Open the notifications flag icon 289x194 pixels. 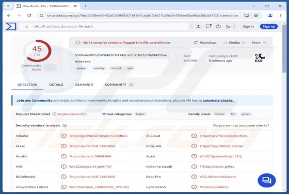click(208, 26)
